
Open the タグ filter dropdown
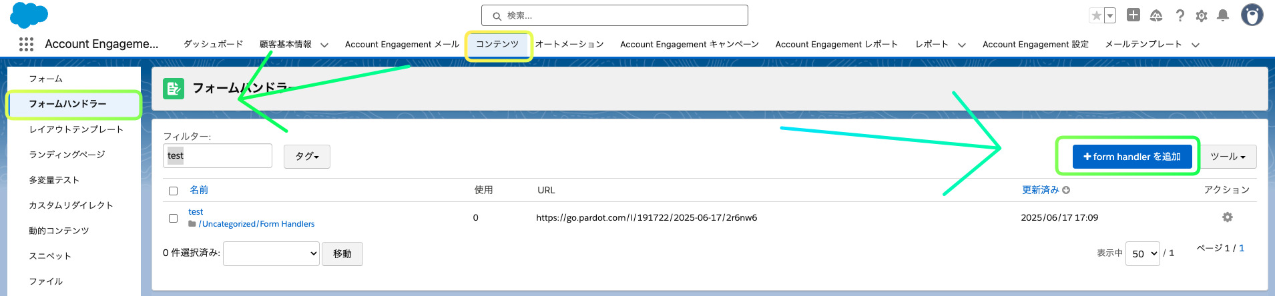pos(307,156)
